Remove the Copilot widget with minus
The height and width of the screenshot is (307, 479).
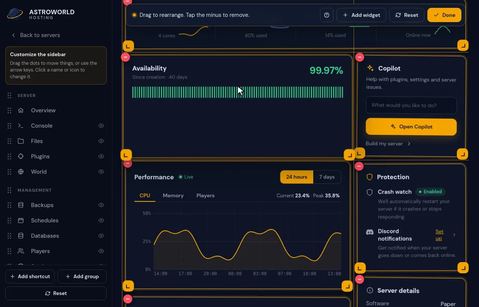tap(359, 57)
